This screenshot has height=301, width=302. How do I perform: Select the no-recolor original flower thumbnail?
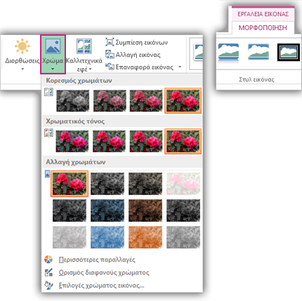pos(70,184)
